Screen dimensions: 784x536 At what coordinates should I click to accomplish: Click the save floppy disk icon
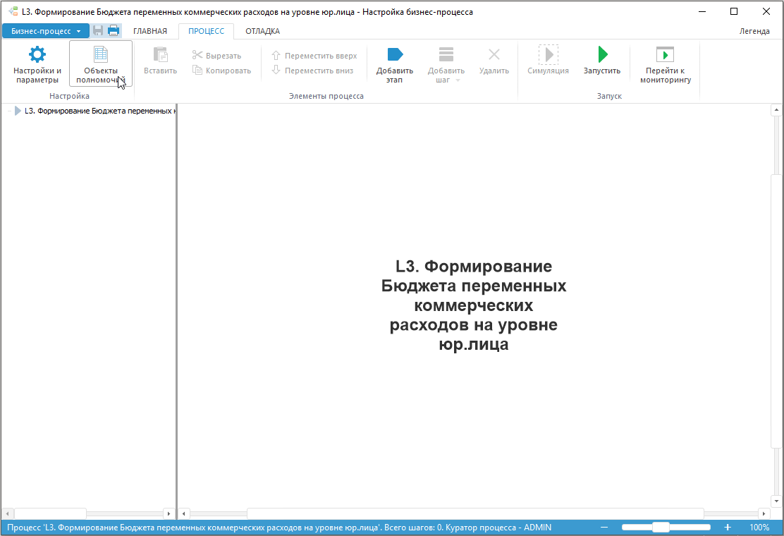point(98,30)
